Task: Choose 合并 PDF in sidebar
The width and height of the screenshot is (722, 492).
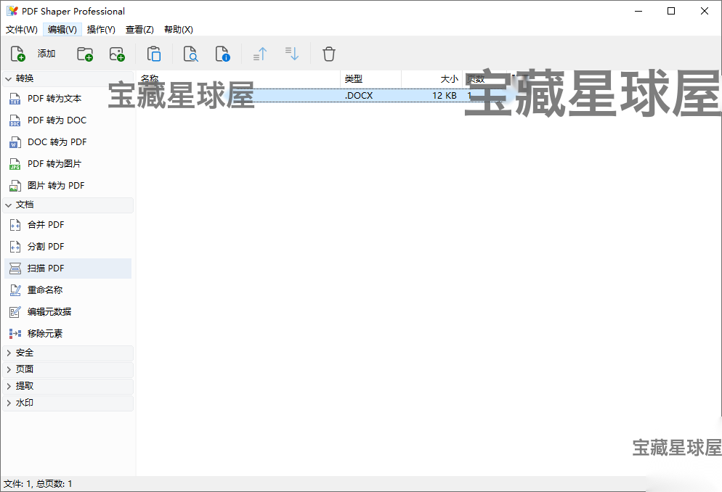Action: click(68, 225)
